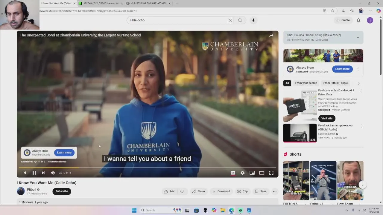Enter full screen mode
The image size is (383, 215).
click(x=271, y=173)
